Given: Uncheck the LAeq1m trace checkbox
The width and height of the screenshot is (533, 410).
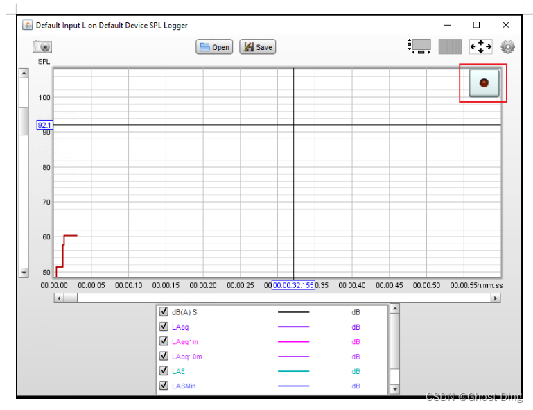Looking at the screenshot, I should [164, 341].
